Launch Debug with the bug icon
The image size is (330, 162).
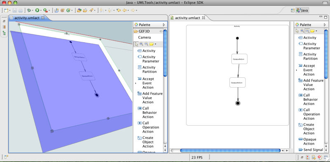[29, 10]
